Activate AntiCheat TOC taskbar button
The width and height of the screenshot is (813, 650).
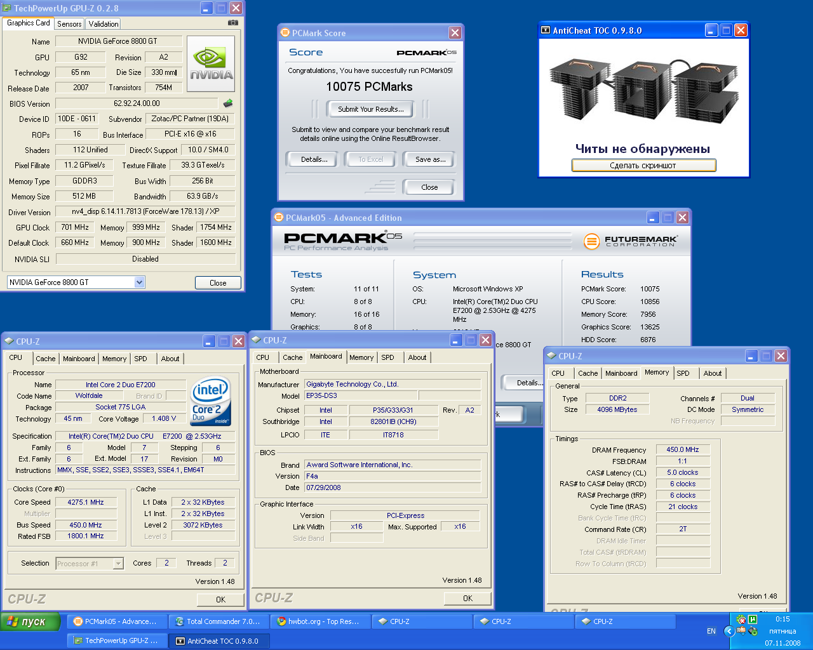tap(219, 640)
